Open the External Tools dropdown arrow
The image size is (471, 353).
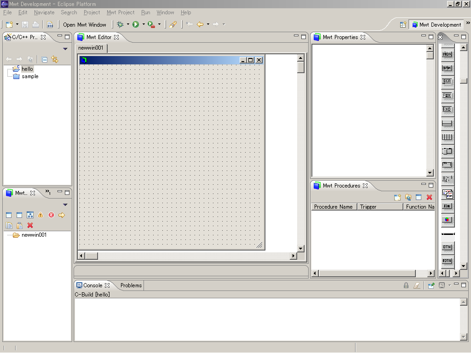(x=160, y=24)
